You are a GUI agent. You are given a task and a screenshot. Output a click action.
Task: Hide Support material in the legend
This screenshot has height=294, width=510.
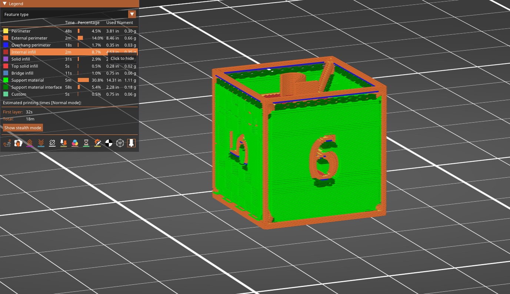(27, 80)
